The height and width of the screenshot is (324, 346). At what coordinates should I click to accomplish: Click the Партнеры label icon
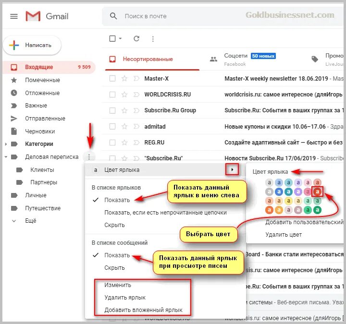[x=19, y=182]
